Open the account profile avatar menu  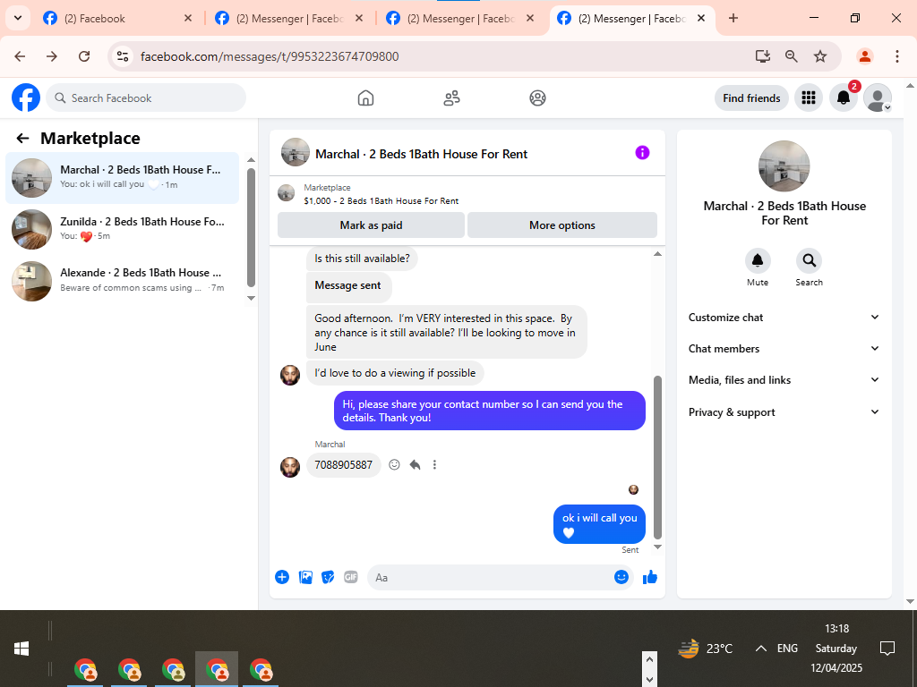click(x=878, y=98)
